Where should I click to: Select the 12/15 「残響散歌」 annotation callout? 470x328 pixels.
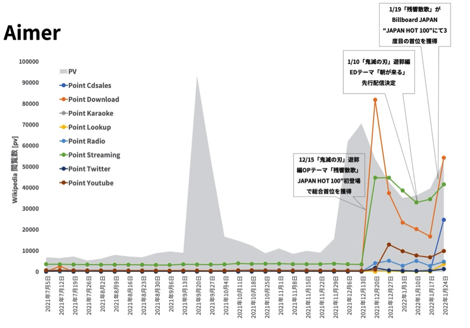point(328,175)
